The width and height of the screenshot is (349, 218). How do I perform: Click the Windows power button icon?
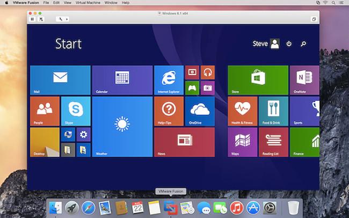point(289,44)
